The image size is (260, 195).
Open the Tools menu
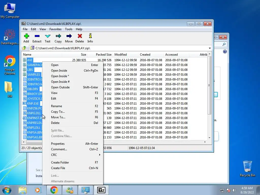(x=69, y=29)
